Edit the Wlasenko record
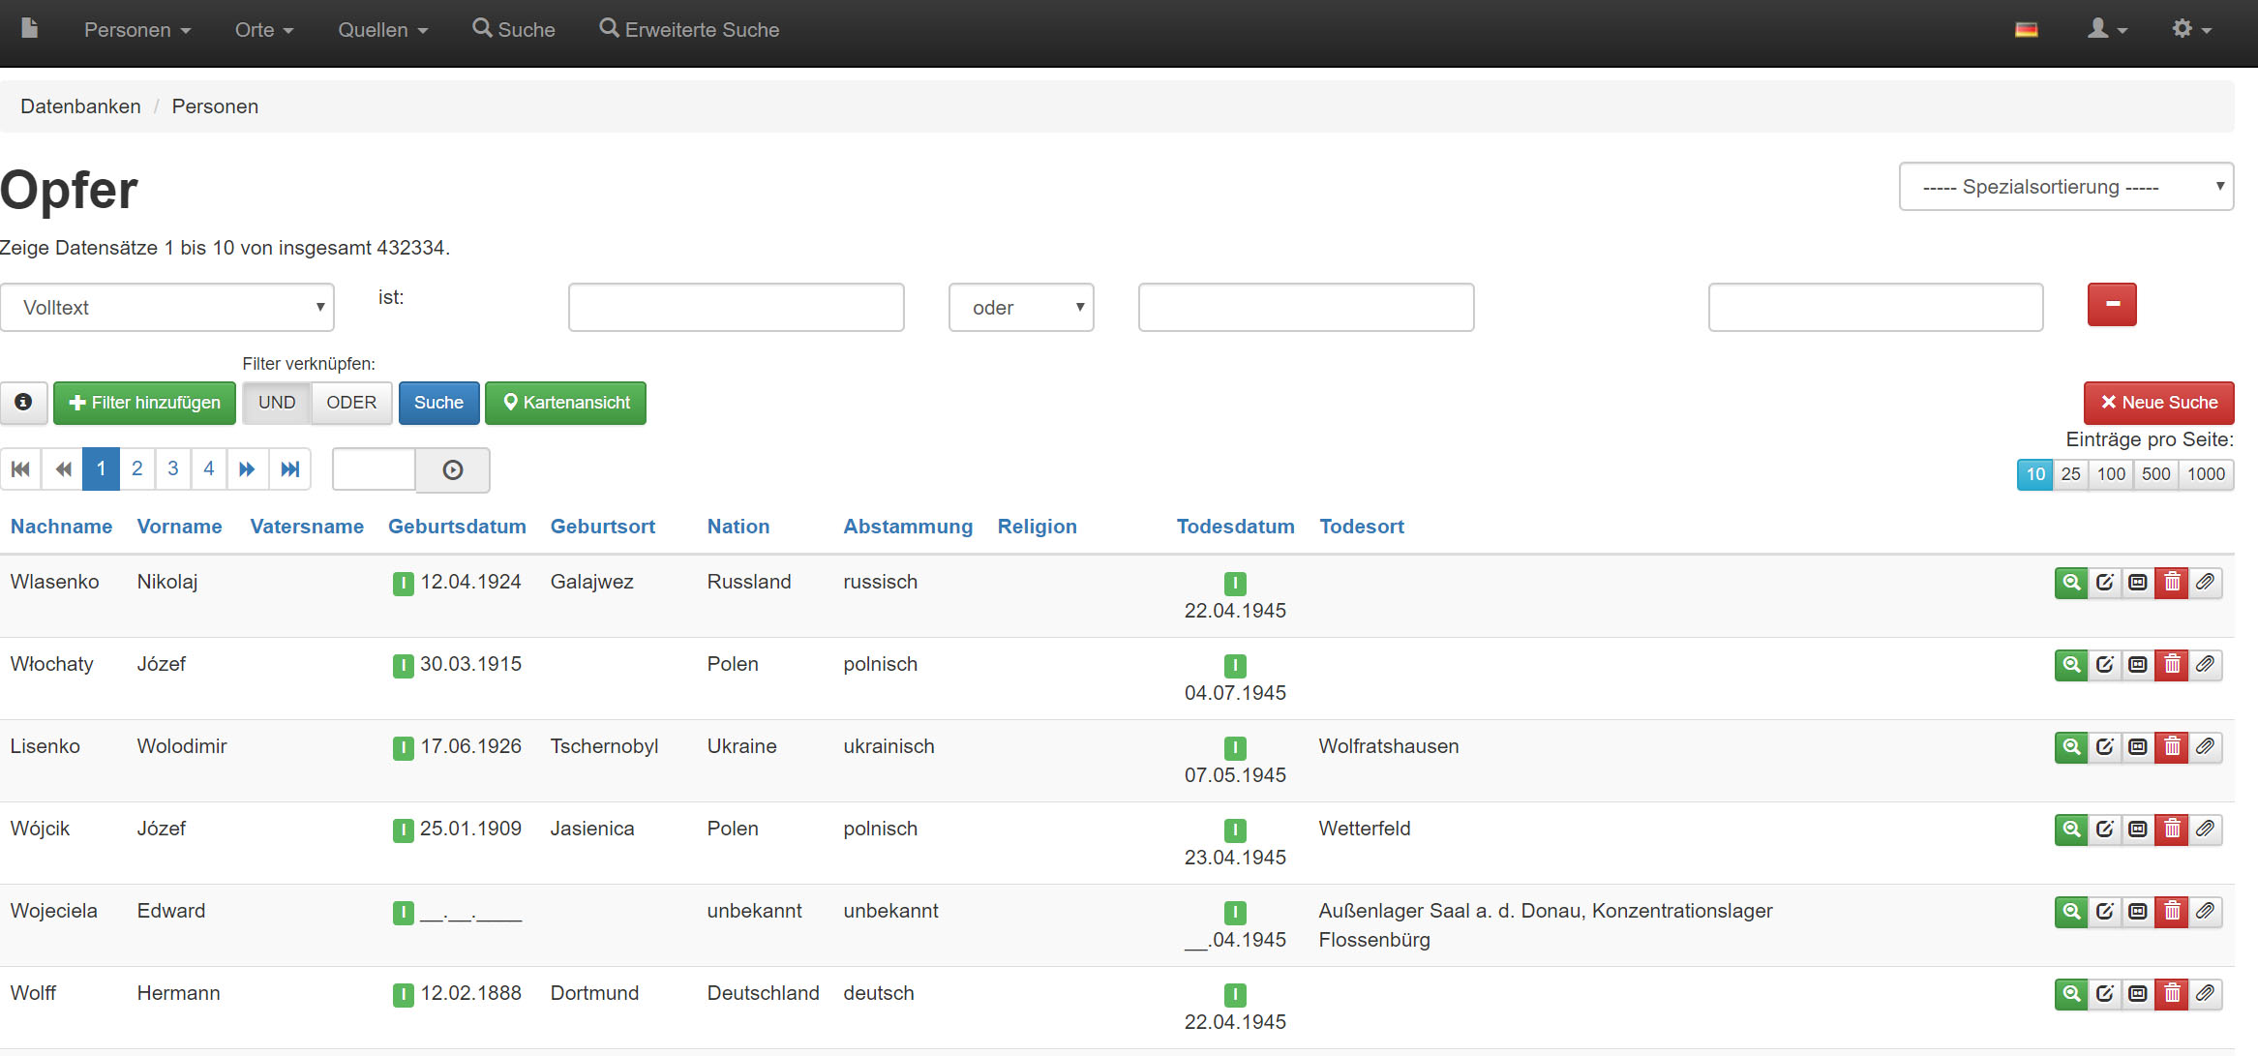This screenshot has width=2258, height=1056. pos(2105,583)
